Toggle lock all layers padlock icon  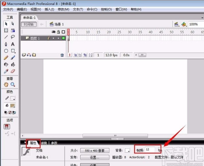click(x=58, y=32)
